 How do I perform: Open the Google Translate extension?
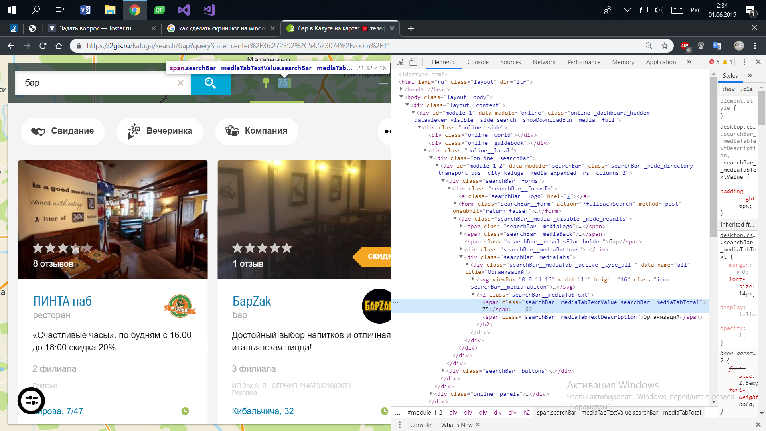click(x=717, y=46)
